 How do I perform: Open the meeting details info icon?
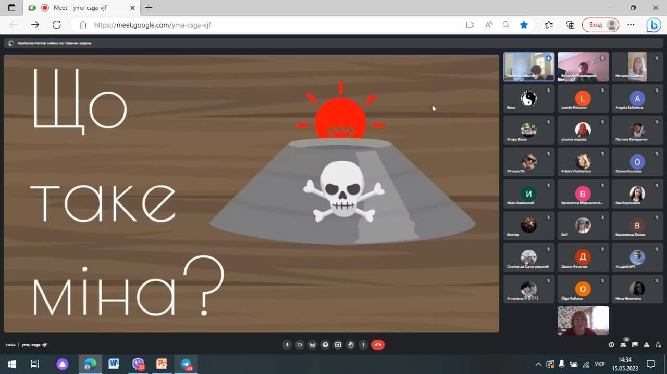tap(611, 345)
